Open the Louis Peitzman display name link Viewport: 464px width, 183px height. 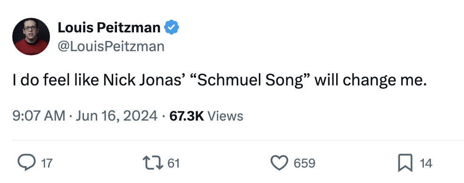click(109, 28)
